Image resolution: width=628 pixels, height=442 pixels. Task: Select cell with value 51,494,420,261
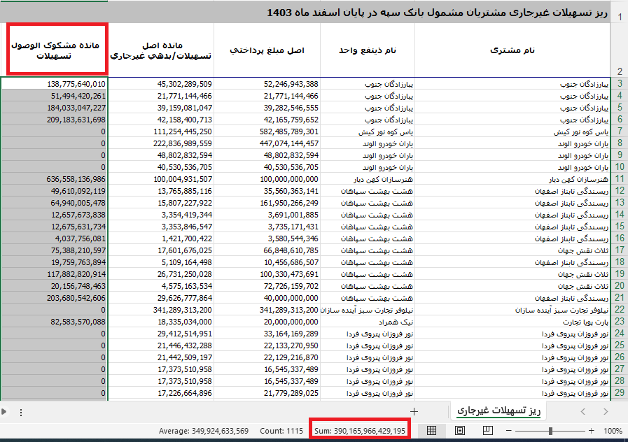55,96
